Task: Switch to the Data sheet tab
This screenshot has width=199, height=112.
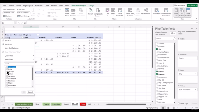Action: click(x=83, y=104)
